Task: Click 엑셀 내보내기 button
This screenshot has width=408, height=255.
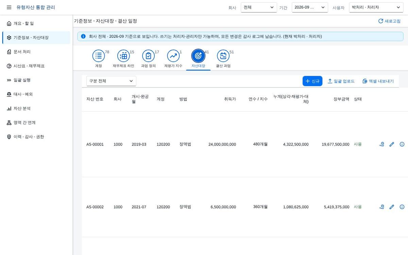Action: 378,81
